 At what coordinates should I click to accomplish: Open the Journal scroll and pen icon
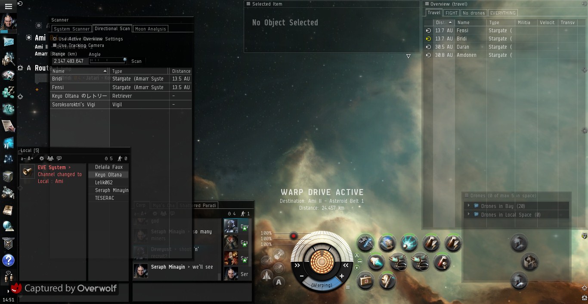point(8,126)
